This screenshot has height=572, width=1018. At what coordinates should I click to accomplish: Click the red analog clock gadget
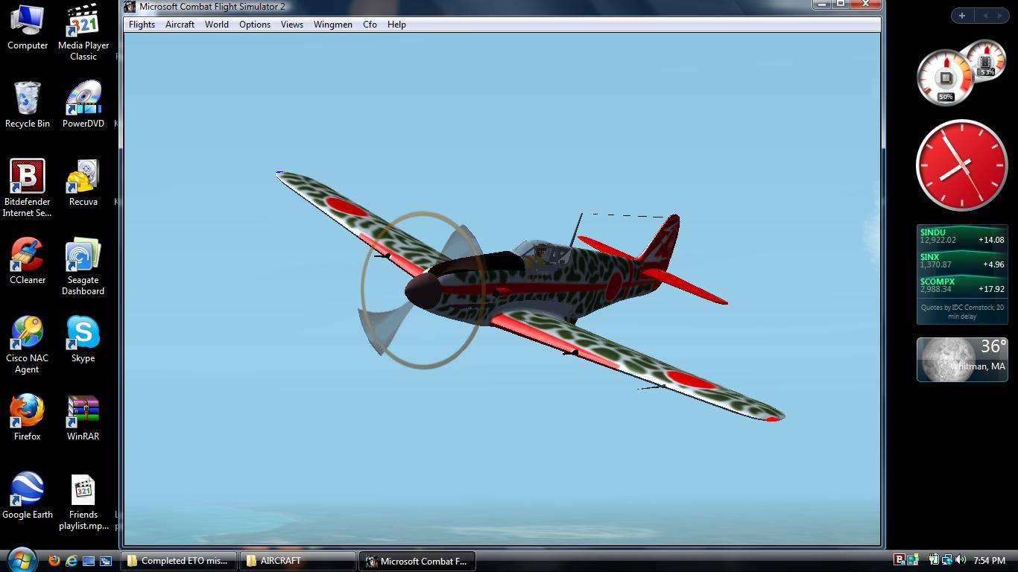click(x=961, y=165)
